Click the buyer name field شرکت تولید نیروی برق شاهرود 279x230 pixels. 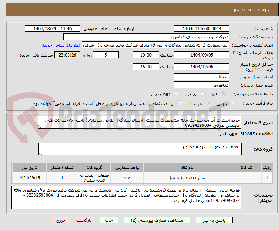coord(146,37)
